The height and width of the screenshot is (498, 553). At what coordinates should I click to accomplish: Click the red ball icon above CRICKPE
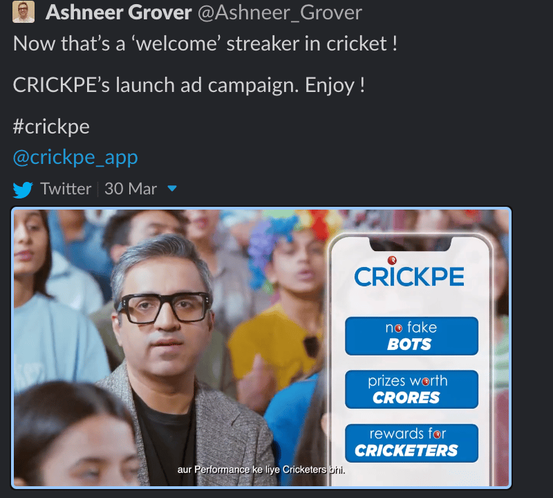click(392, 260)
